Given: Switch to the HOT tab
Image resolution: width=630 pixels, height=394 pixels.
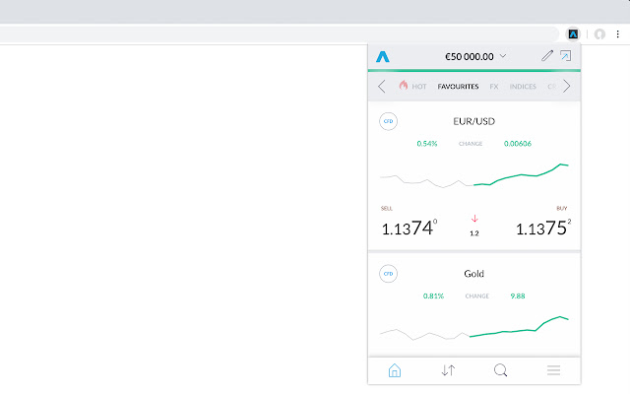Looking at the screenshot, I should pos(413,86).
